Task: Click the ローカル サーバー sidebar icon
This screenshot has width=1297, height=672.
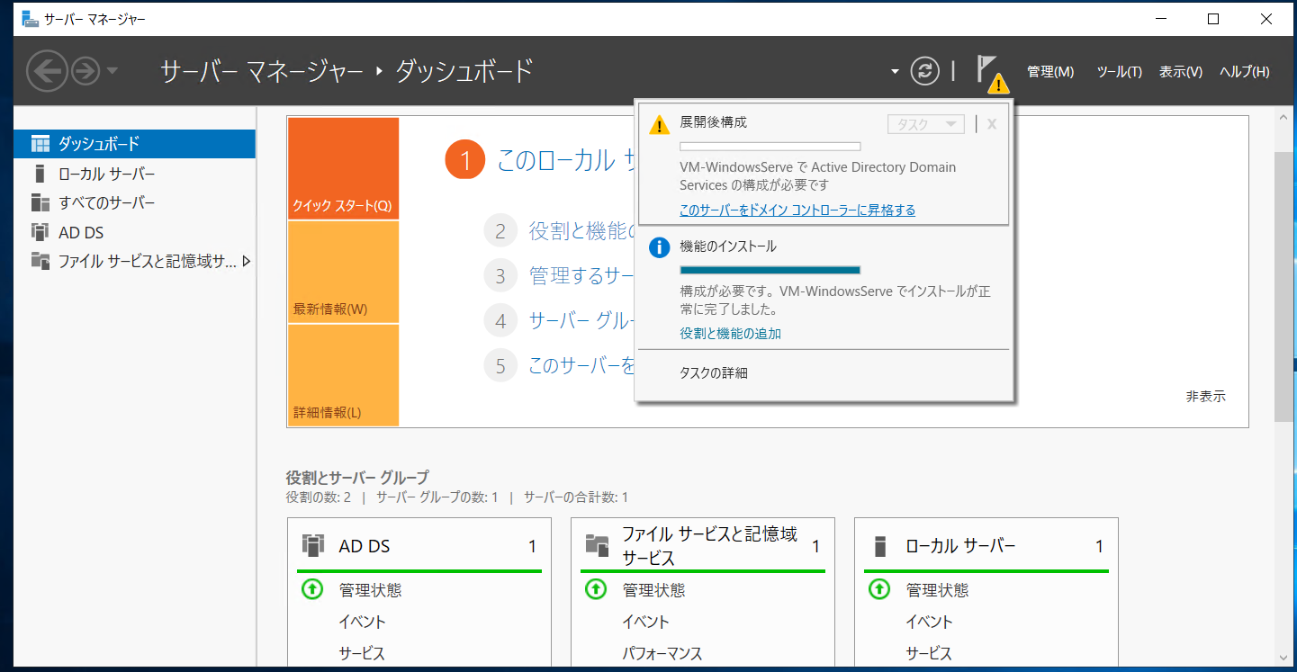Action: 40,174
